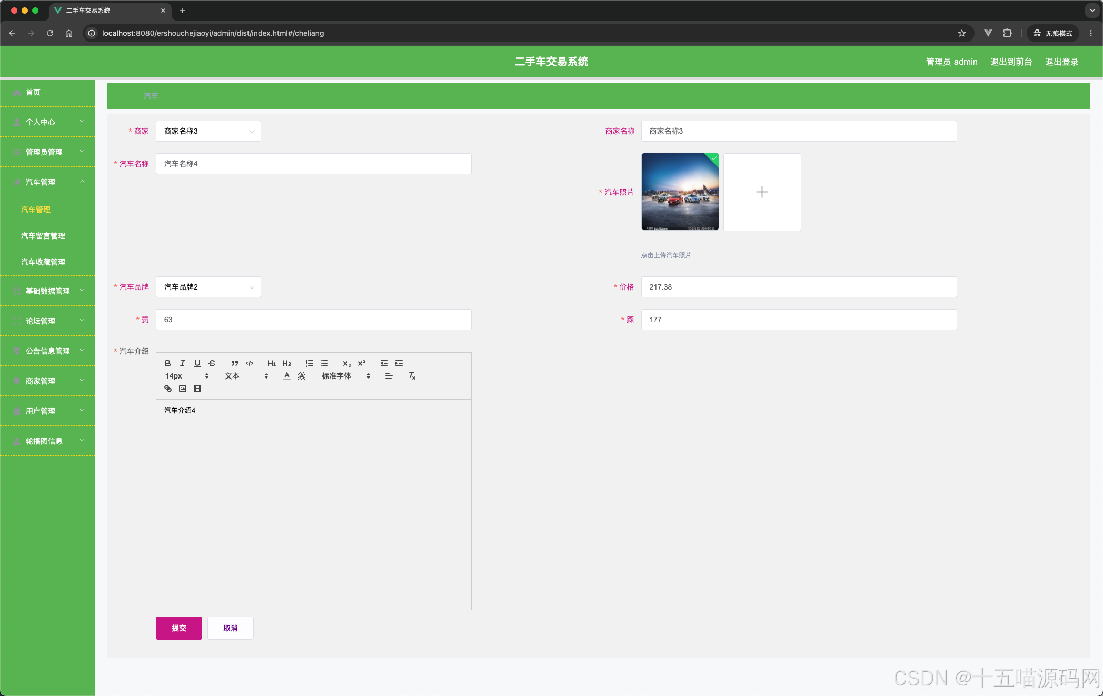Open text alignment options
The image size is (1103, 696).
[x=389, y=376]
